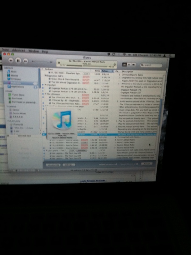Screen dimensions: 191x255
Task: Click the playback progress bar in display
Action: point(87,66)
